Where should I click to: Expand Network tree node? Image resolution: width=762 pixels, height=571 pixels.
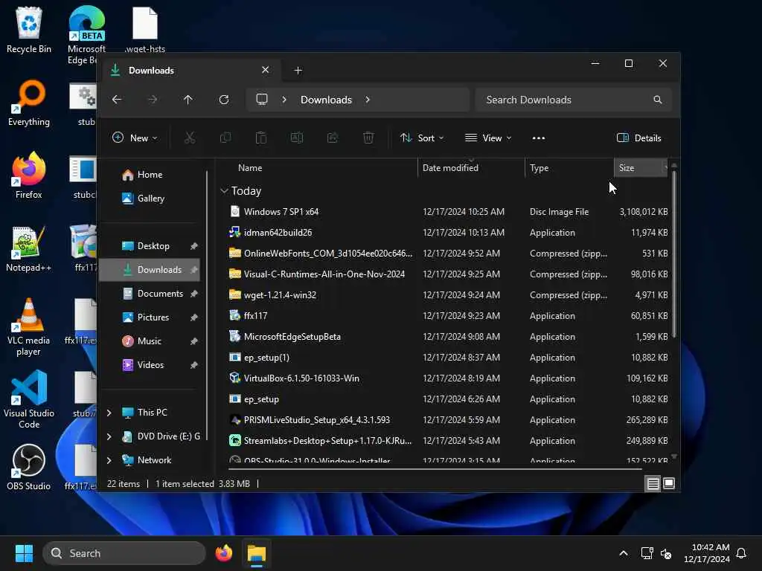pos(109,460)
